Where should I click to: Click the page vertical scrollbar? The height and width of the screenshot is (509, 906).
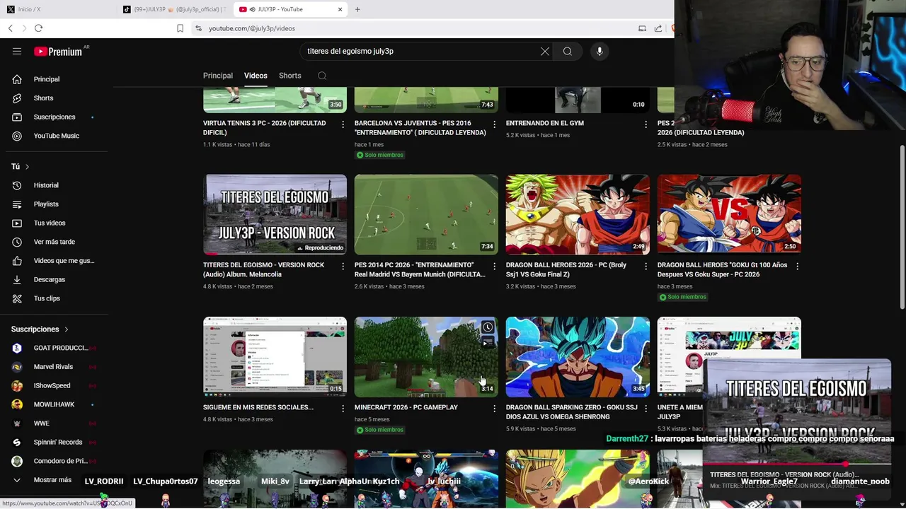tap(902, 226)
